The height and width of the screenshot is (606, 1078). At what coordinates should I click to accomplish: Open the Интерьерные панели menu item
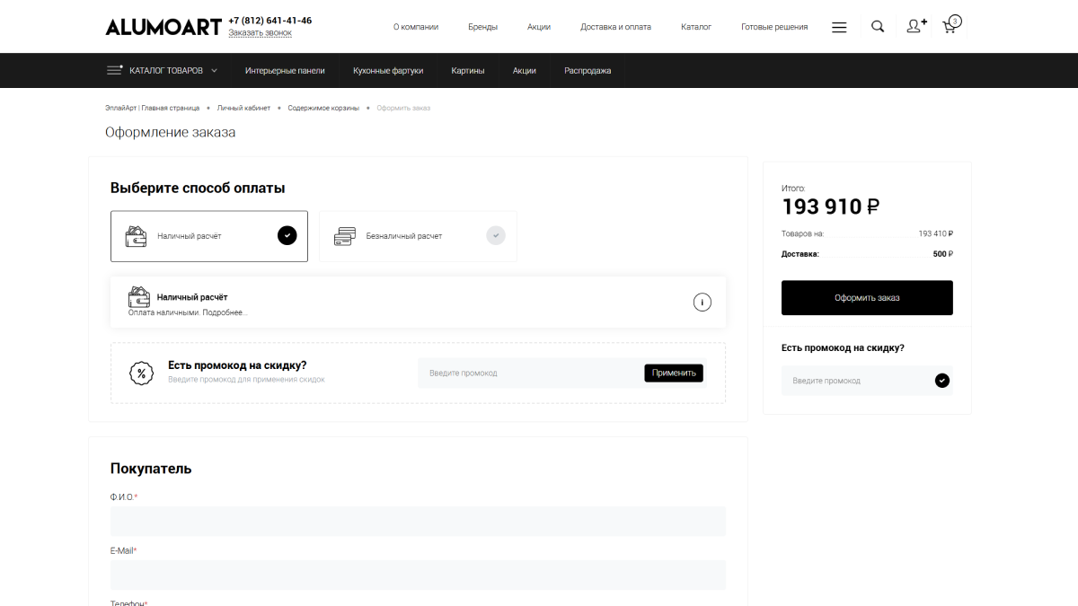(x=285, y=71)
